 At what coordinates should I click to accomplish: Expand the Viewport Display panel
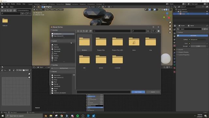[x=183, y=52]
